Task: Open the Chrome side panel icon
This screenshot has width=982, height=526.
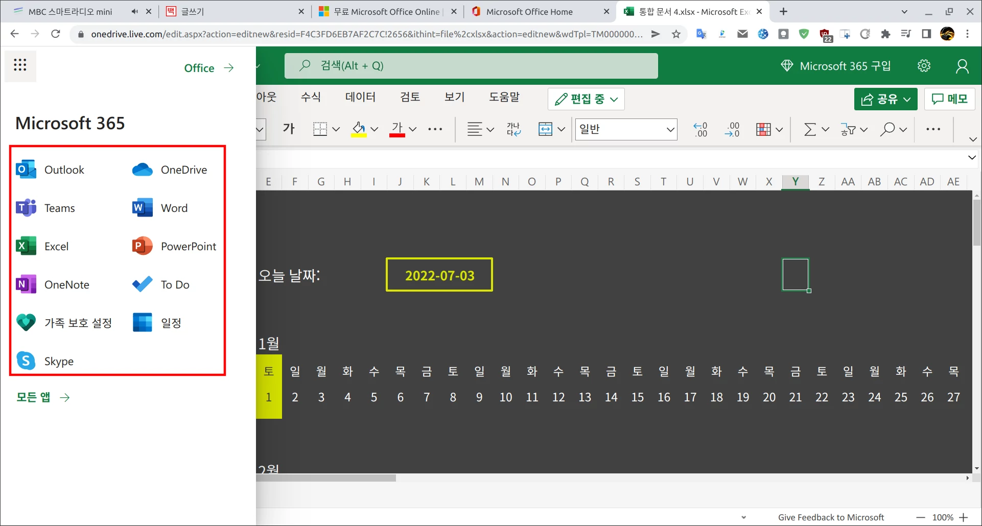Action: (926, 34)
